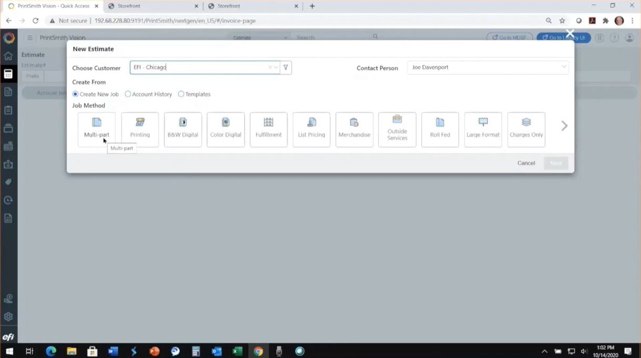Open the customer filter funnel icon
641x358 pixels.
coord(286,67)
